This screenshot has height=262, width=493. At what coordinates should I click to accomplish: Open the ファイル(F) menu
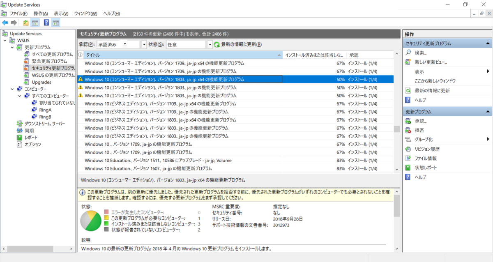(x=19, y=14)
